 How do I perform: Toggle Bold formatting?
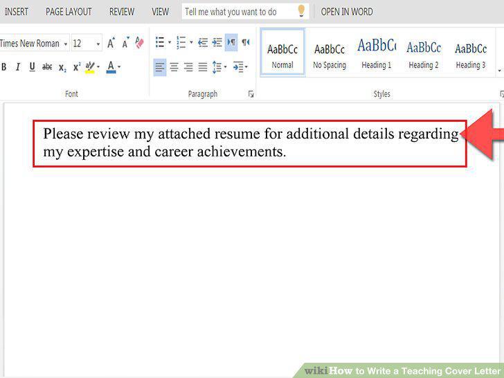[x=4, y=67]
